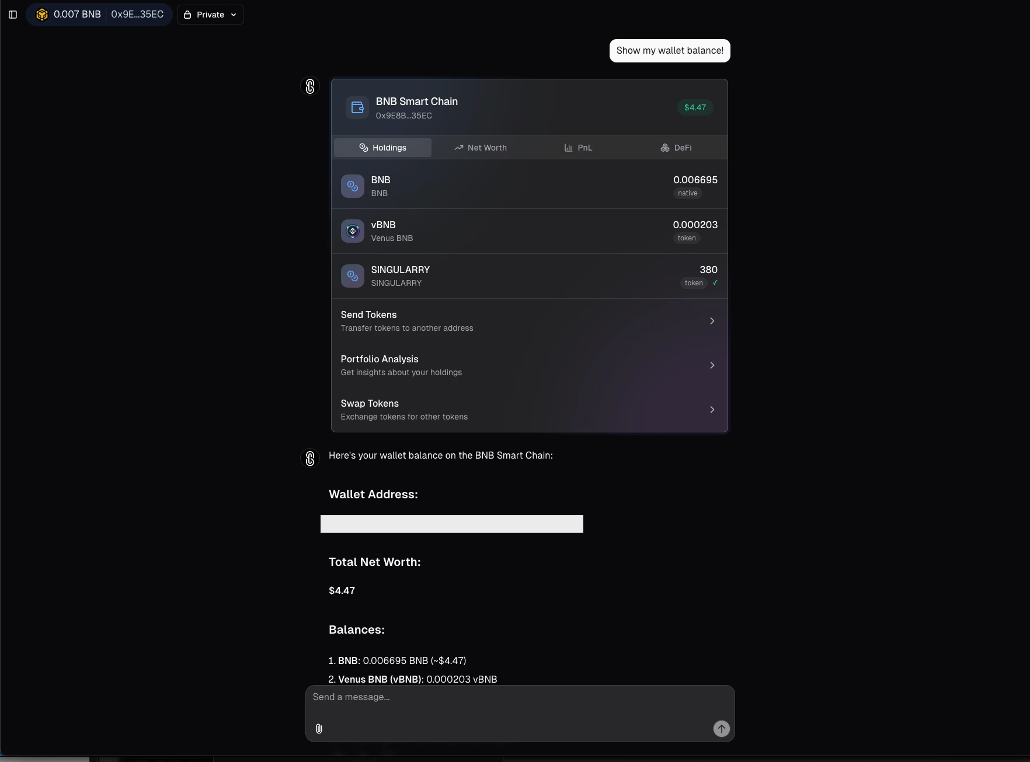Toggle the sidebar panel icon
Viewport: 1030px width, 762px height.
[13, 15]
